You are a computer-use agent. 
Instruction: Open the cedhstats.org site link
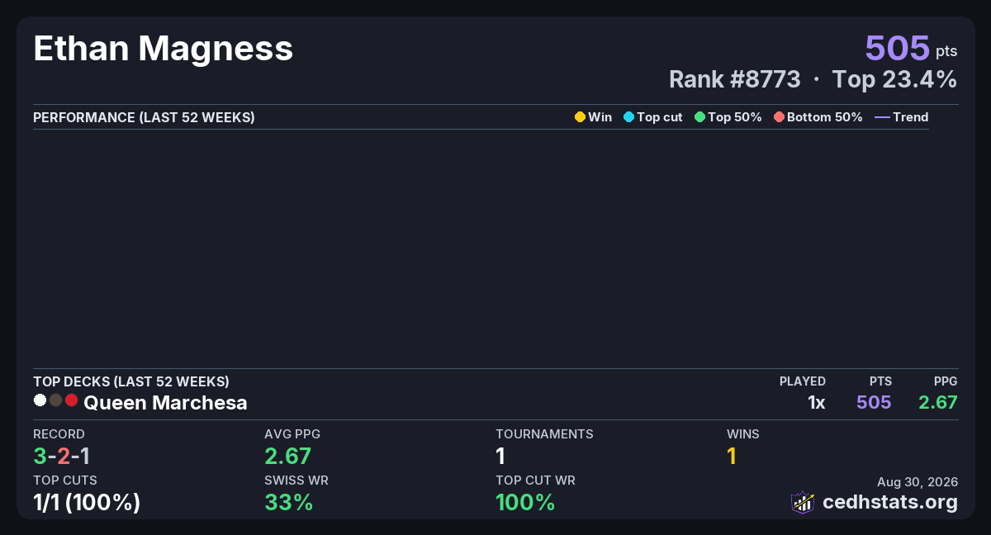pos(890,502)
